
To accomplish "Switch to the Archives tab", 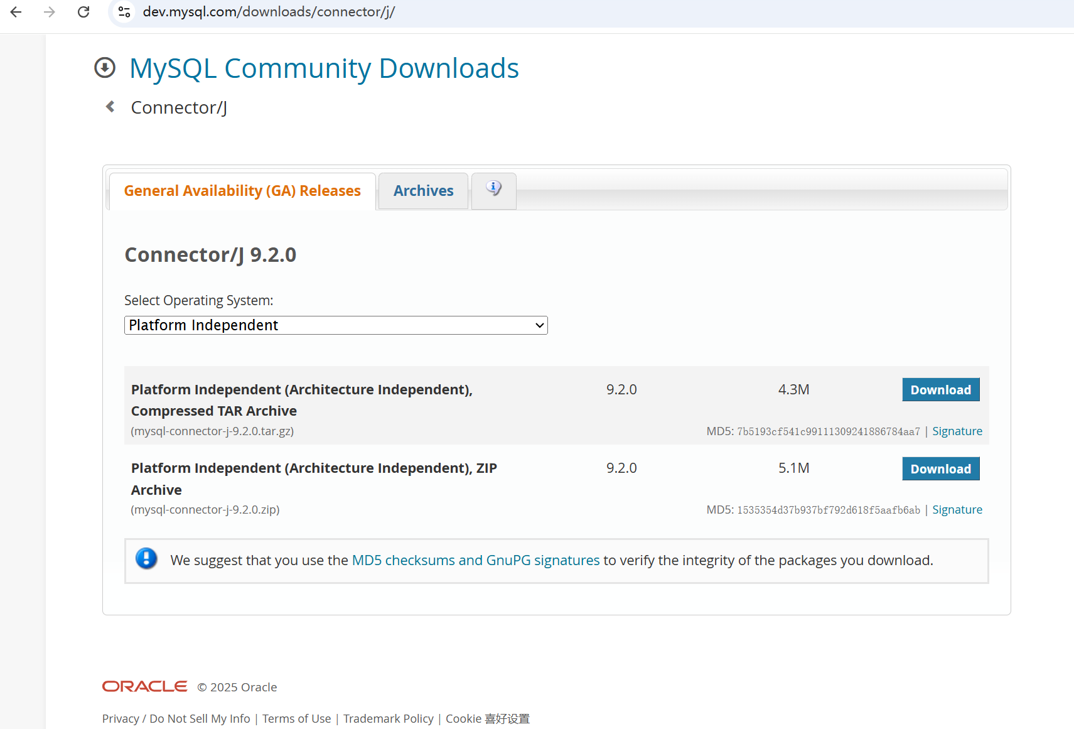I will 424,191.
